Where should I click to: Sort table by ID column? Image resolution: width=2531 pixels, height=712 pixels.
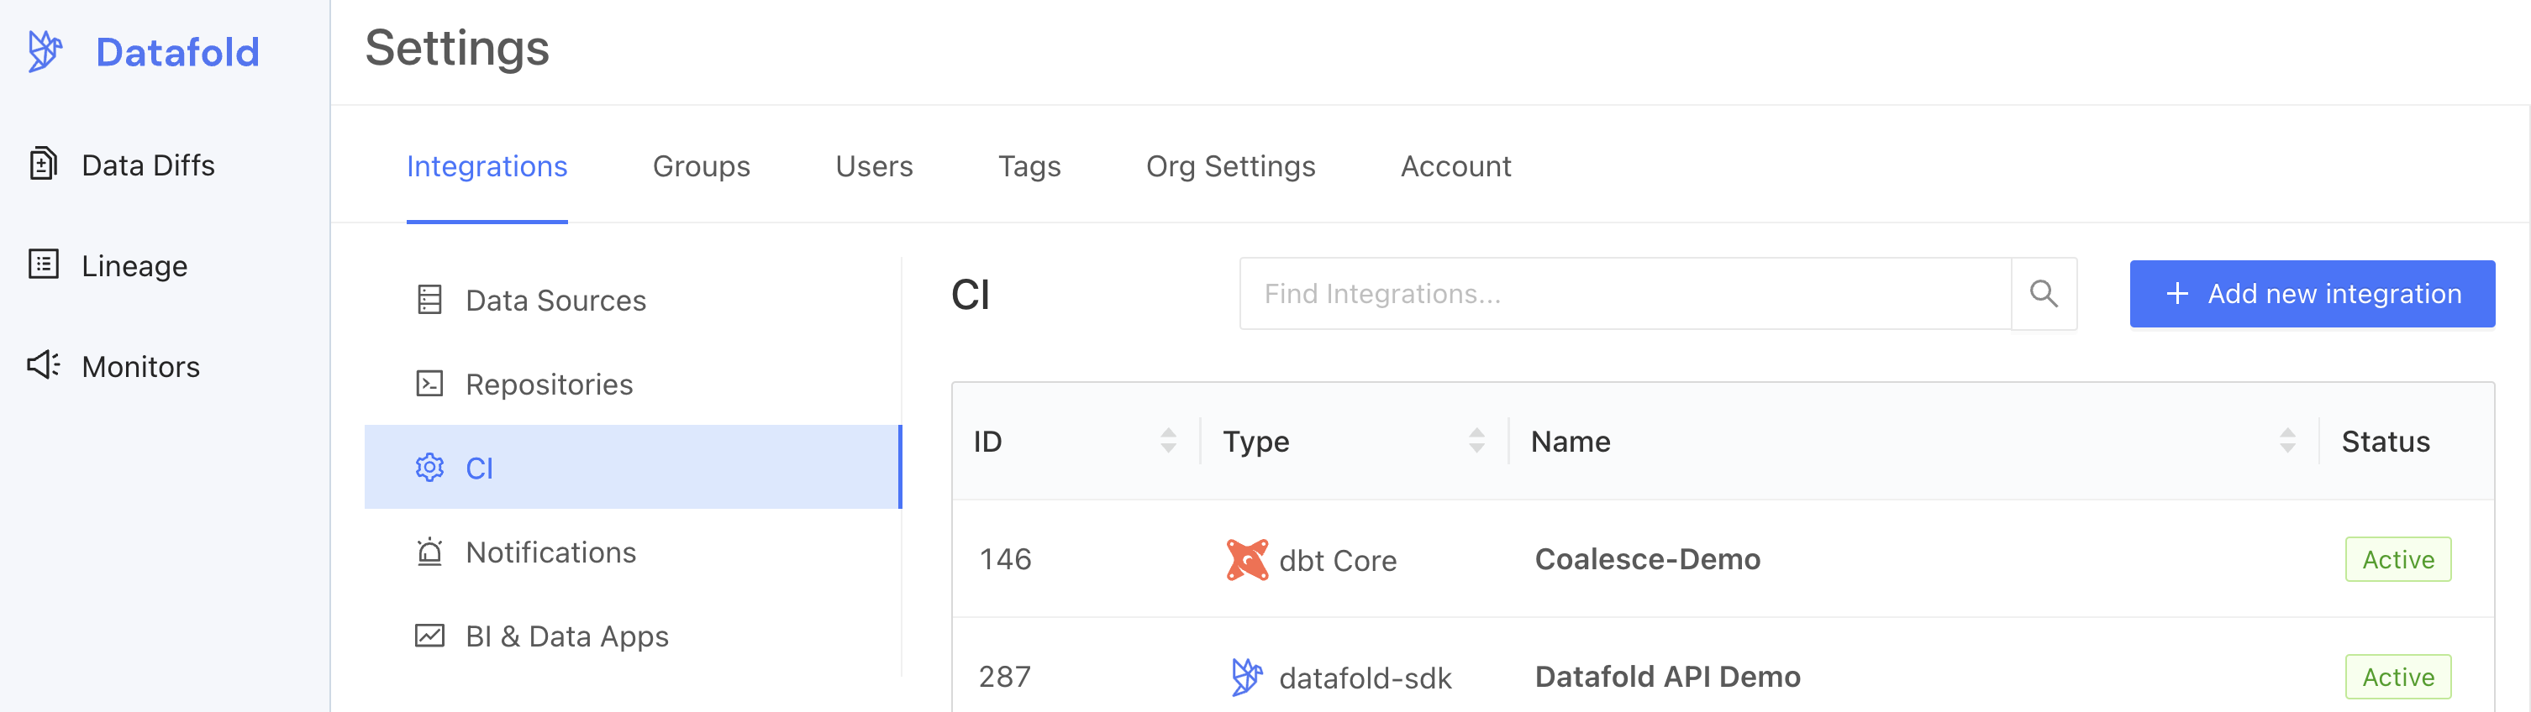1167,440
